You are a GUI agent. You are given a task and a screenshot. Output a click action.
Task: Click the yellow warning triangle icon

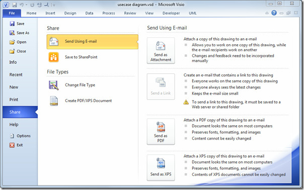[186, 102]
